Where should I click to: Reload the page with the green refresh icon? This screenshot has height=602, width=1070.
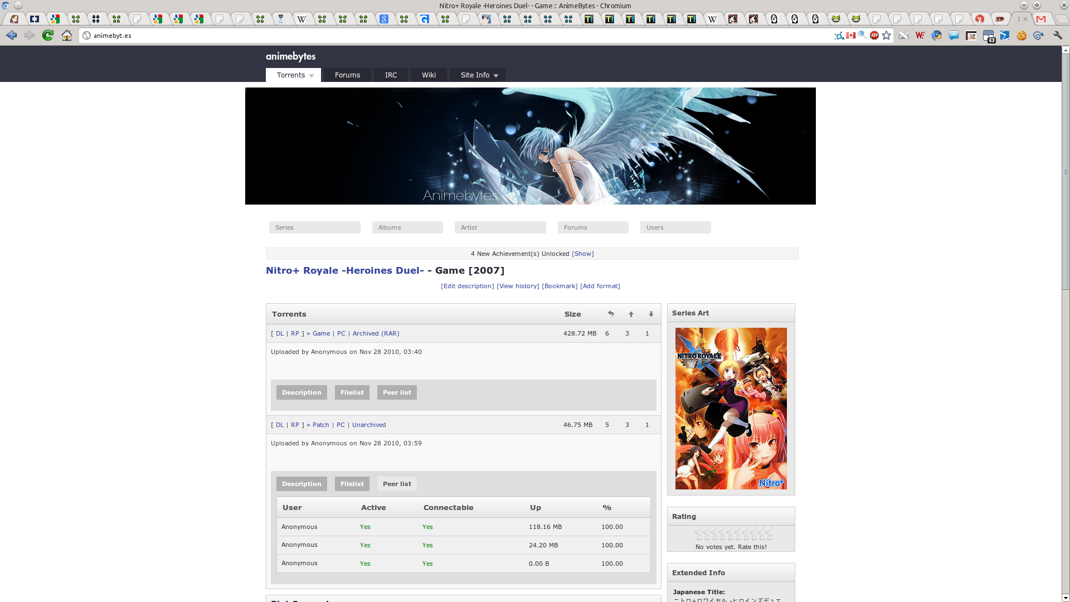click(x=48, y=36)
